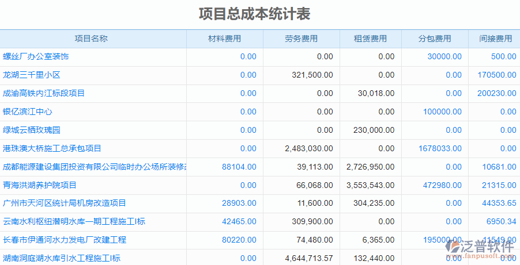Open the 龙湖三千里小区 project link
The image size is (520, 265).
point(32,75)
